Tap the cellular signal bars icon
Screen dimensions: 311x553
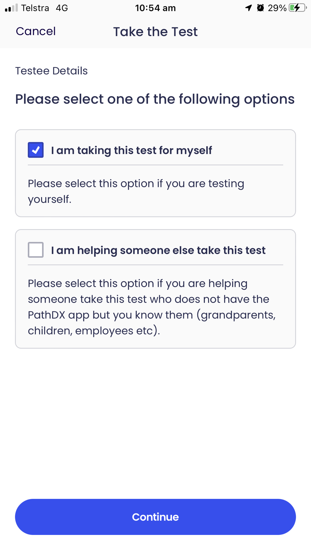[x=11, y=8]
